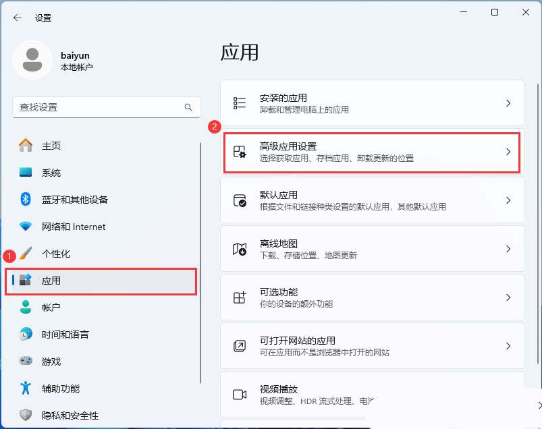The height and width of the screenshot is (429, 542).
Task: Expand 离线地图 with its chevron arrow
Action: (x=508, y=249)
